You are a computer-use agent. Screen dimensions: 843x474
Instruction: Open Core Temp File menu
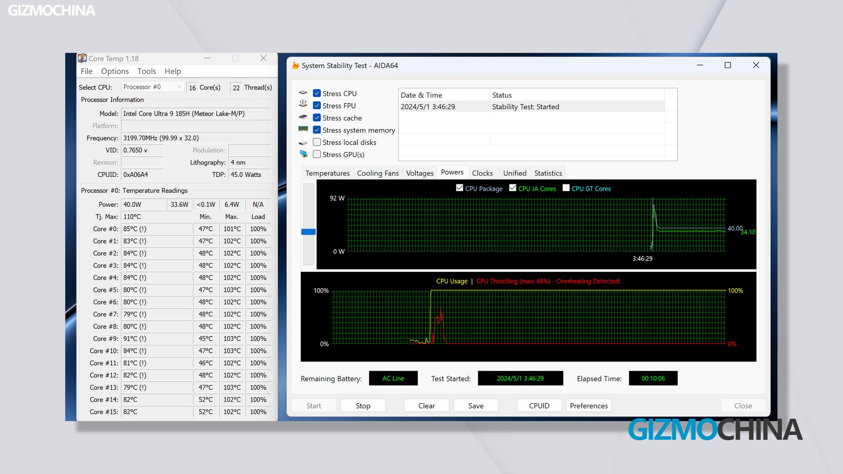(x=86, y=71)
